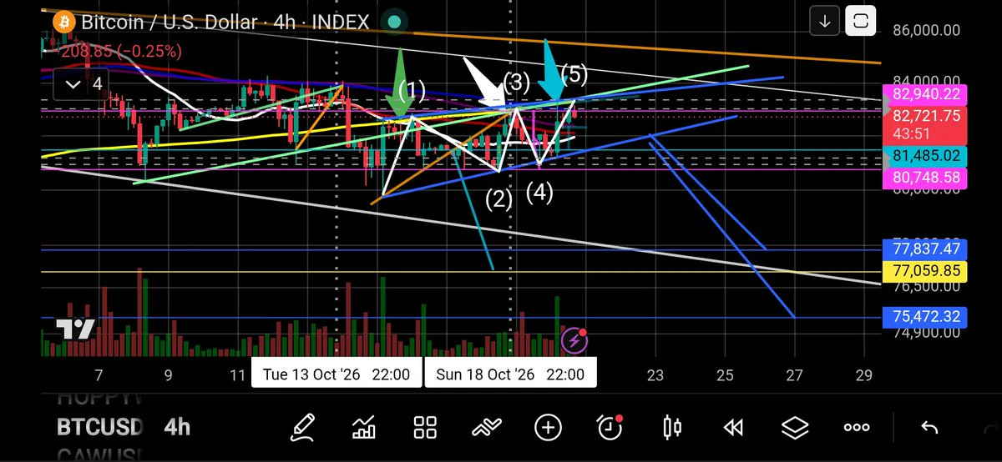Click the 7 date on time axis
Viewport: 1002px width, 462px height.
[x=99, y=375]
